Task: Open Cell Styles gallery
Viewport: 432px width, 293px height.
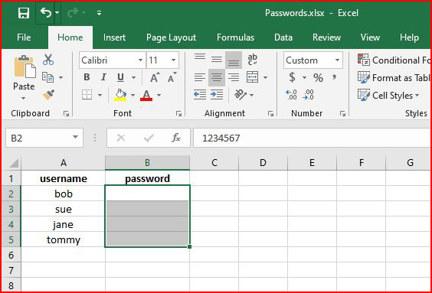Action: (388, 96)
